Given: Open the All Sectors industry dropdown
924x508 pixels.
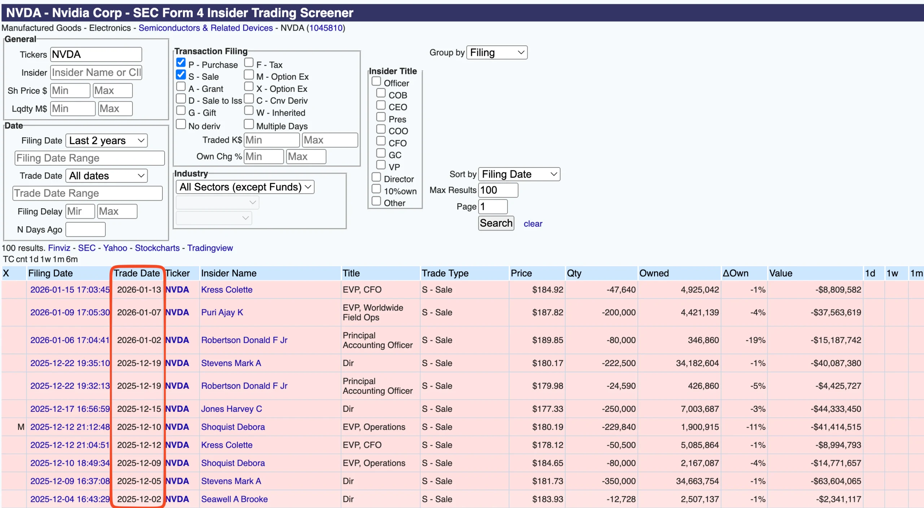Looking at the screenshot, I should click(x=245, y=187).
